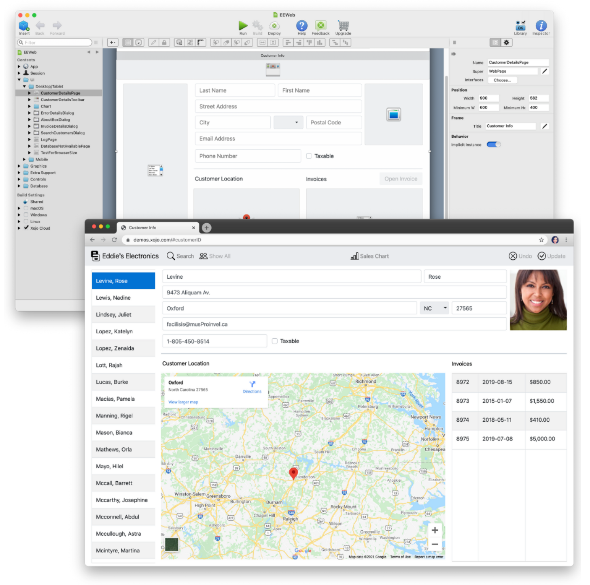Zoom out the map with minus button
The width and height of the screenshot is (590, 585).
pyautogui.click(x=435, y=544)
